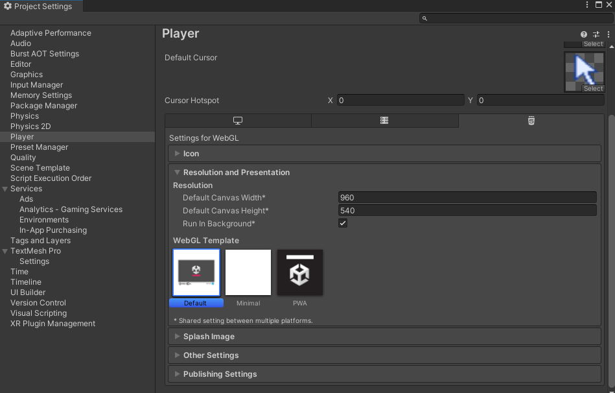Select the Minimal WebGL template thumbnail

pyautogui.click(x=248, y=272)
